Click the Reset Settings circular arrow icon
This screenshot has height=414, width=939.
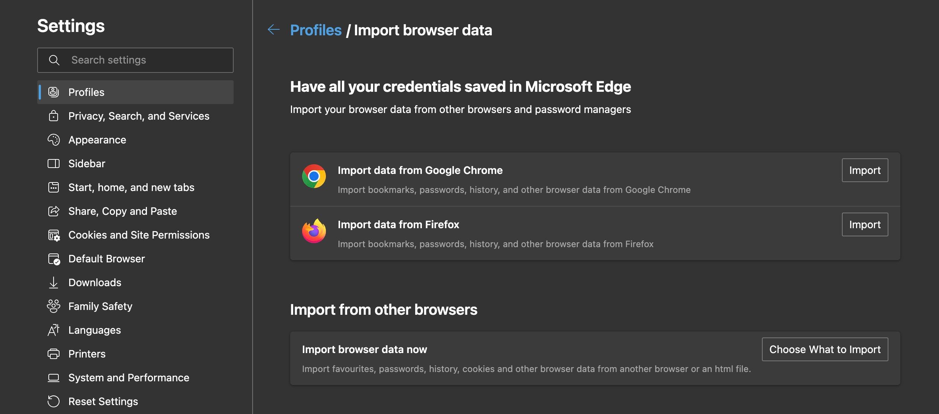[x=54, y=401]
